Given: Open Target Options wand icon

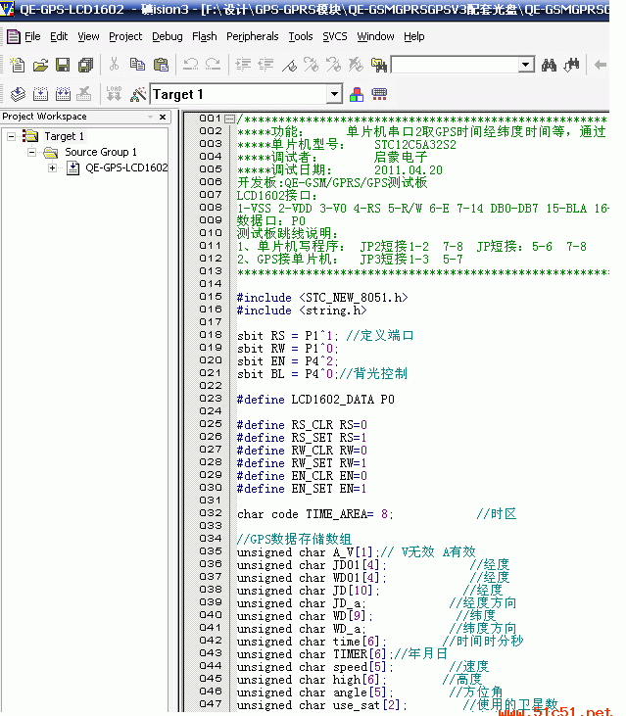Looking at the screenshot, I should (138, 94).
